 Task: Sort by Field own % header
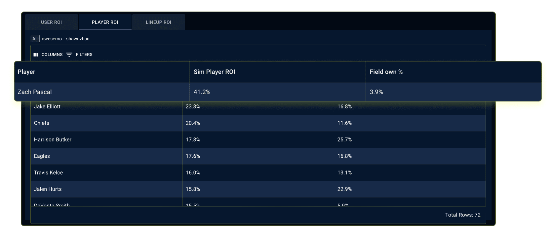(386, 72)
